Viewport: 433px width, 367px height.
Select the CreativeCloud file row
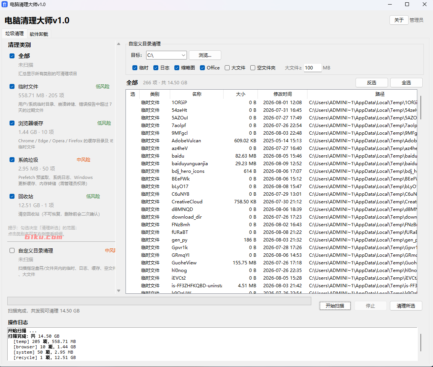coord(272,201)
